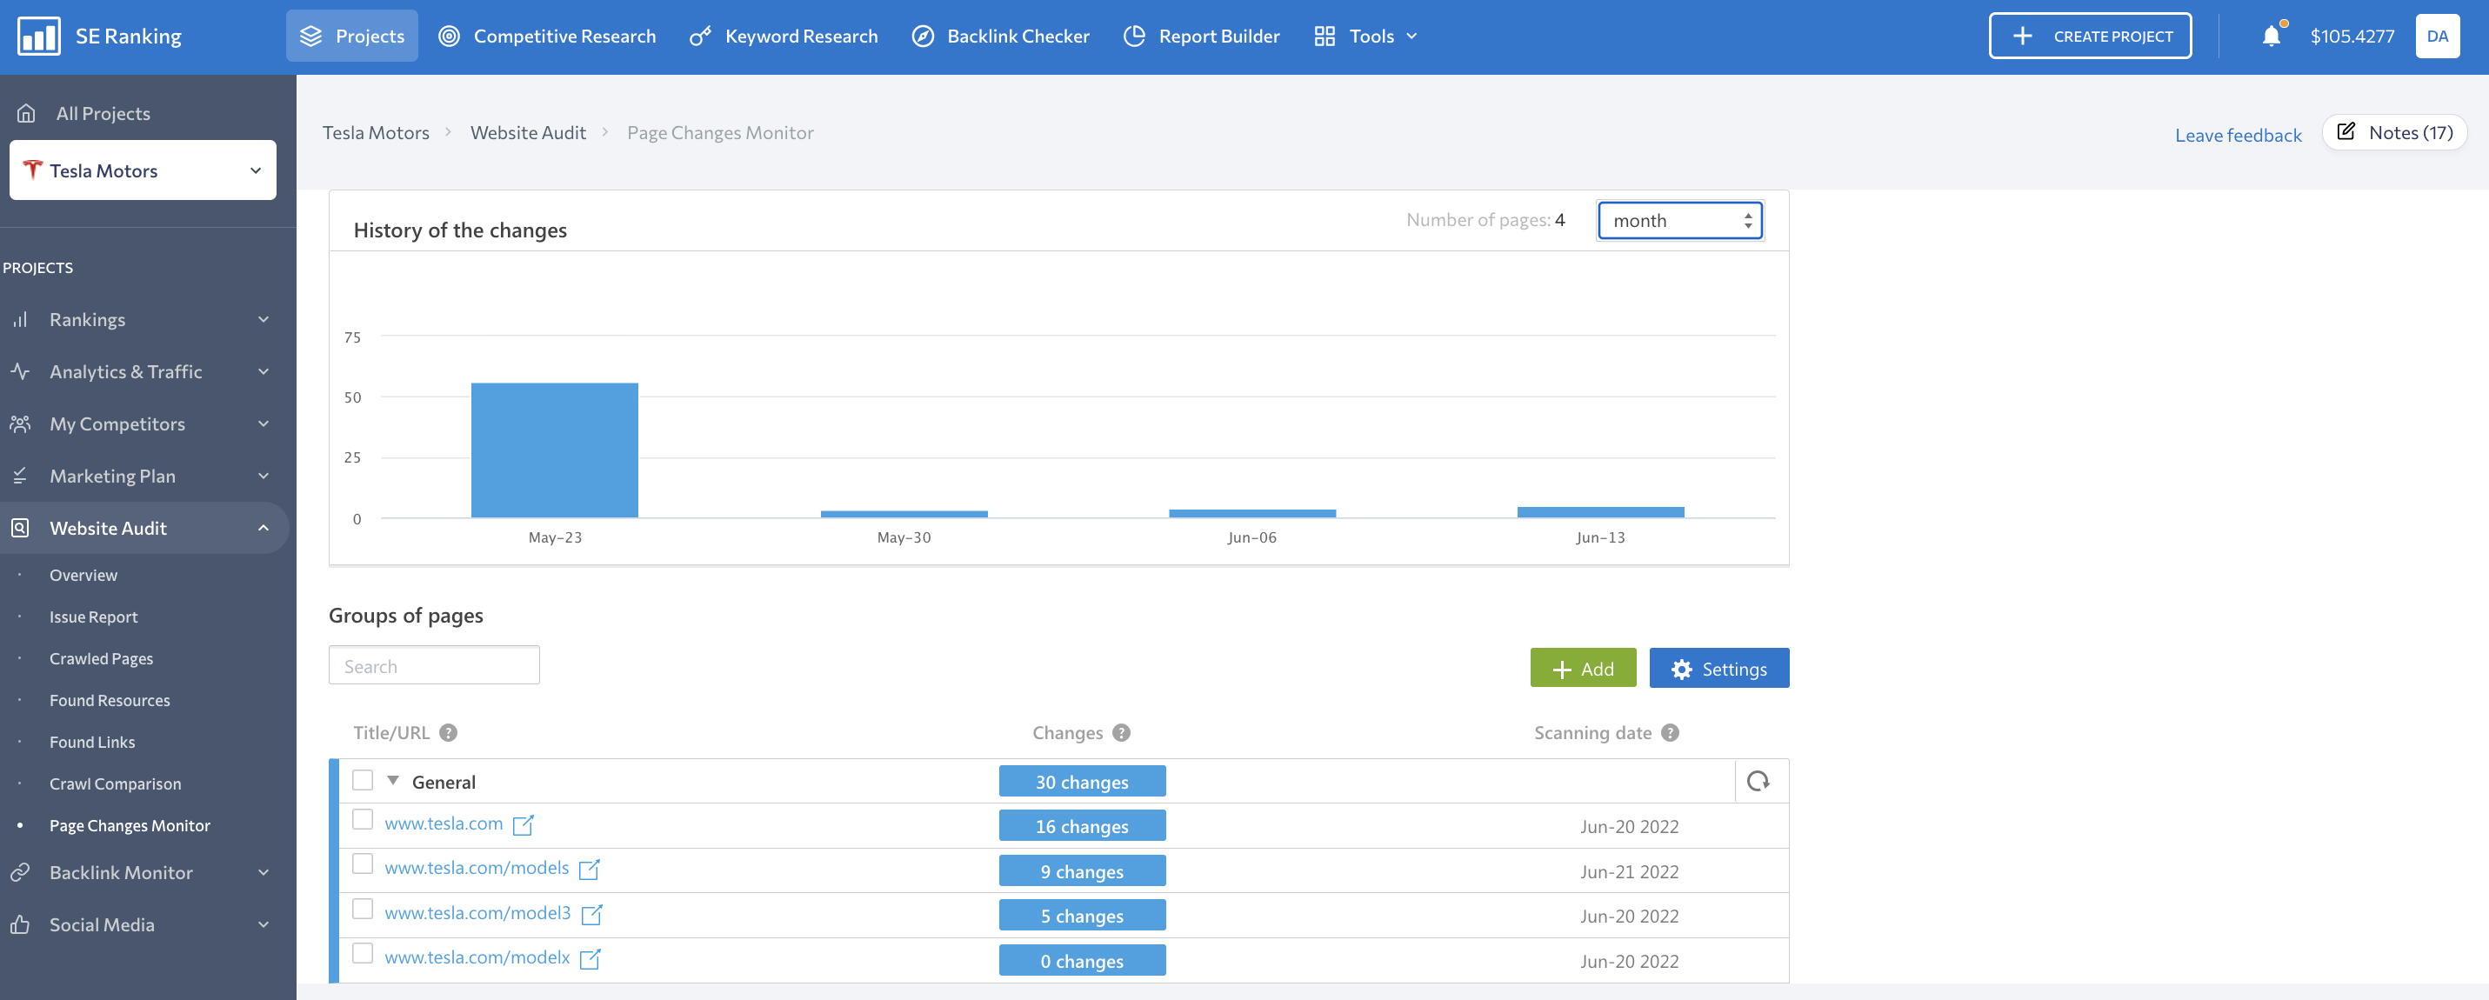Image resolution: width=2489 pixels, height=1000 pixels.
Task: Click the Settings gear icon
Action: tap(1681, 669)
